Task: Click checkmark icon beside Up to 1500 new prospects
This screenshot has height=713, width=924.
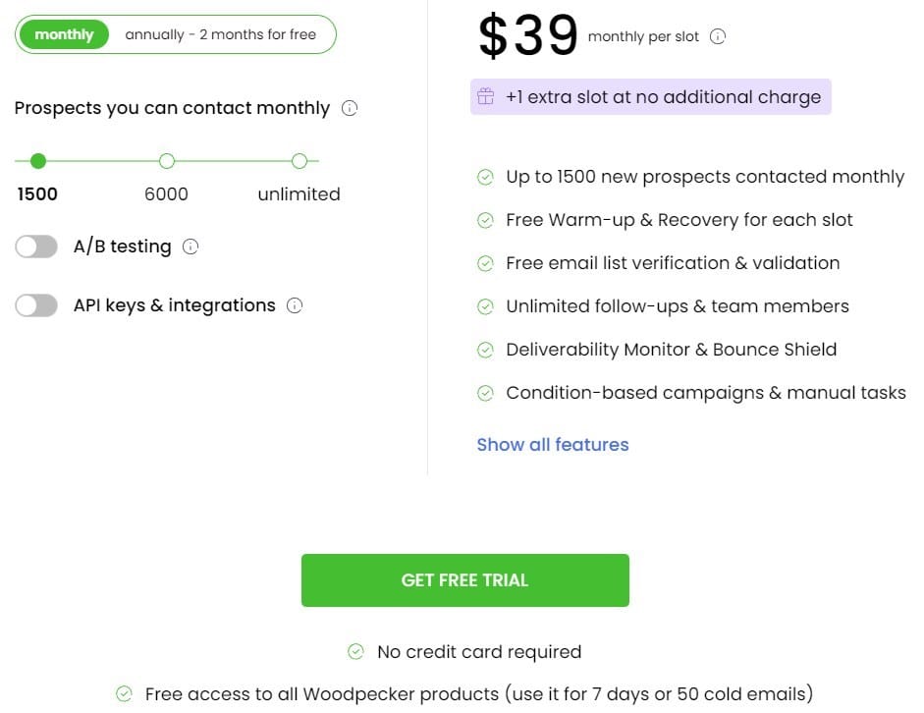Action: pyautogui.click(x=485, y=177)
